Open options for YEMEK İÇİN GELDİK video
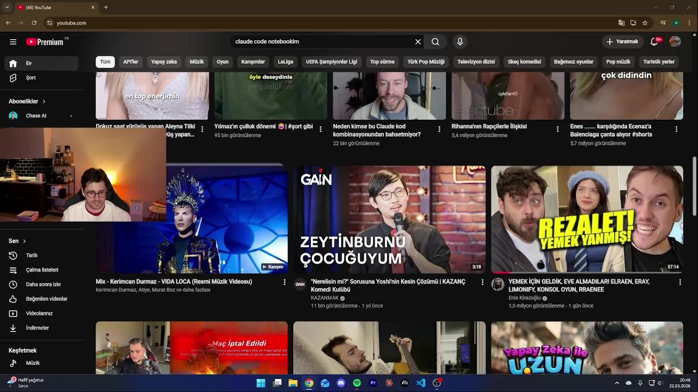This screenshot has width=698, height=392. pos(680,282)
